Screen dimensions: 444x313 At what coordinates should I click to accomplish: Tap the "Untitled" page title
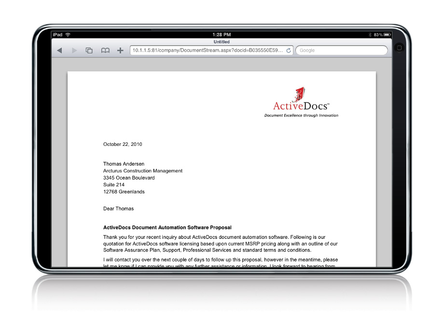pos(222,42)
